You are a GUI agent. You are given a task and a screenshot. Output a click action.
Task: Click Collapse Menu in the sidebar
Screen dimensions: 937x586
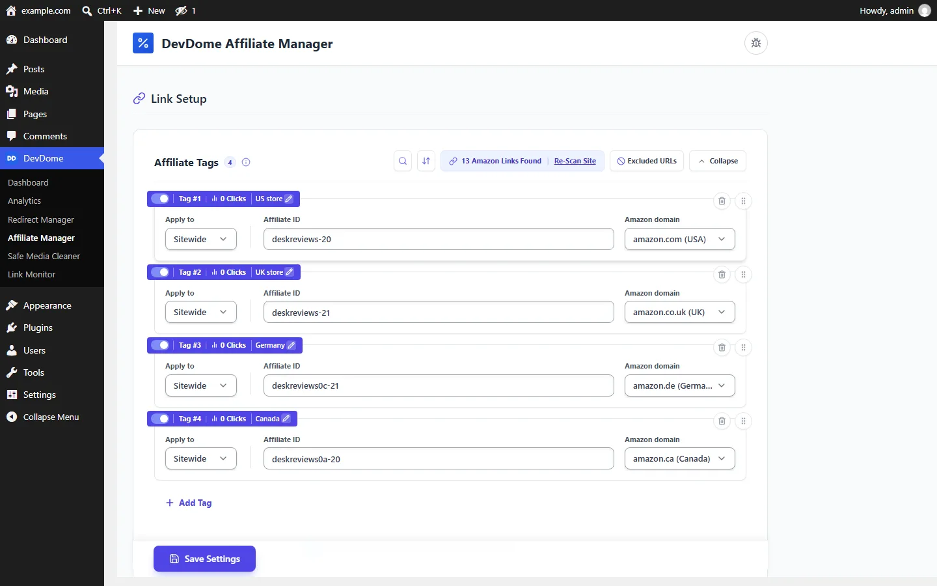(x=51, y=417)
